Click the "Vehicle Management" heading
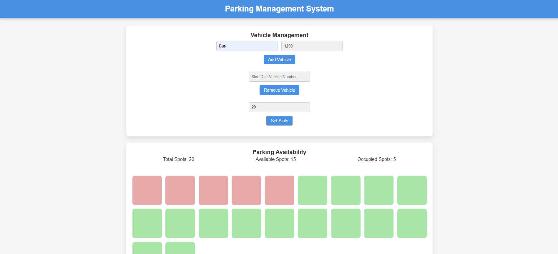558x254 pixels. point(279,35)
